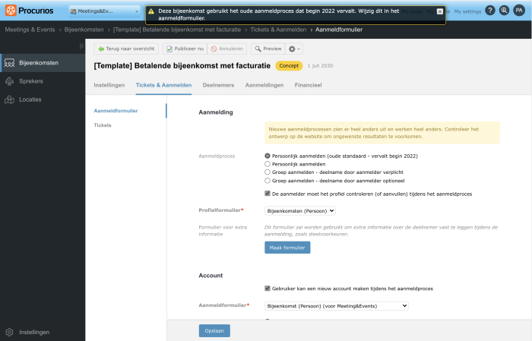The height and width of the screenshot is (341, 532).
Task: Open Tickets & Aanmelden breadcrumb link
Action: click(x=278, y=30)
